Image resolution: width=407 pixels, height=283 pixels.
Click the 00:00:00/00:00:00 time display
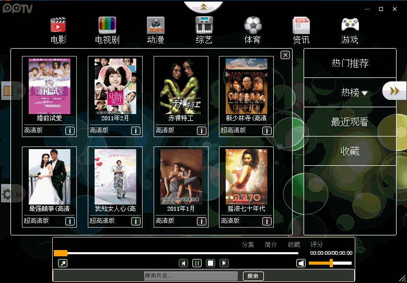331,253
